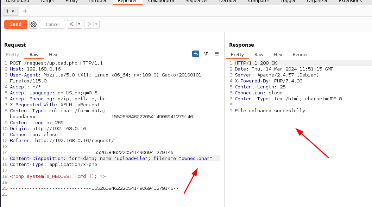This screenshot has width=372, height=207.
Task: Click uploadFile name parameter
Action: click(131, 159)
